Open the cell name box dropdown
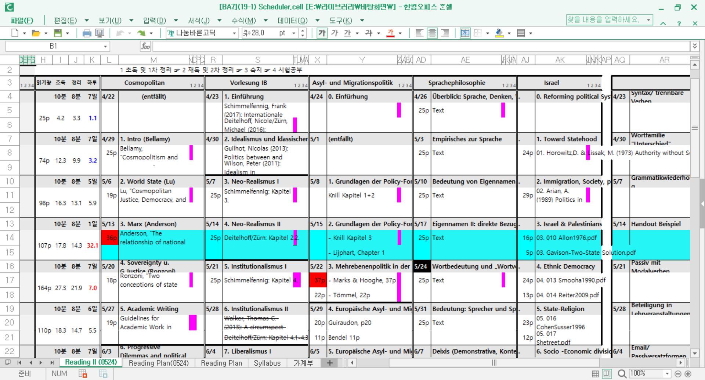Image resolution: width=705 pixels, height=380 pixels. pos(105,46)
